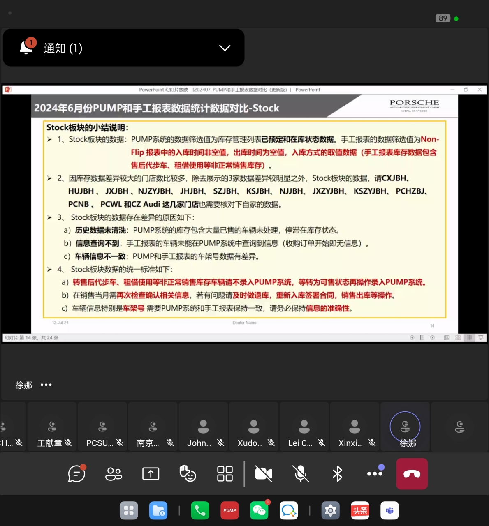The width and height of the screenshot is (489, 526).
Task: Open the grid view layout options
Action: point(225,474)
